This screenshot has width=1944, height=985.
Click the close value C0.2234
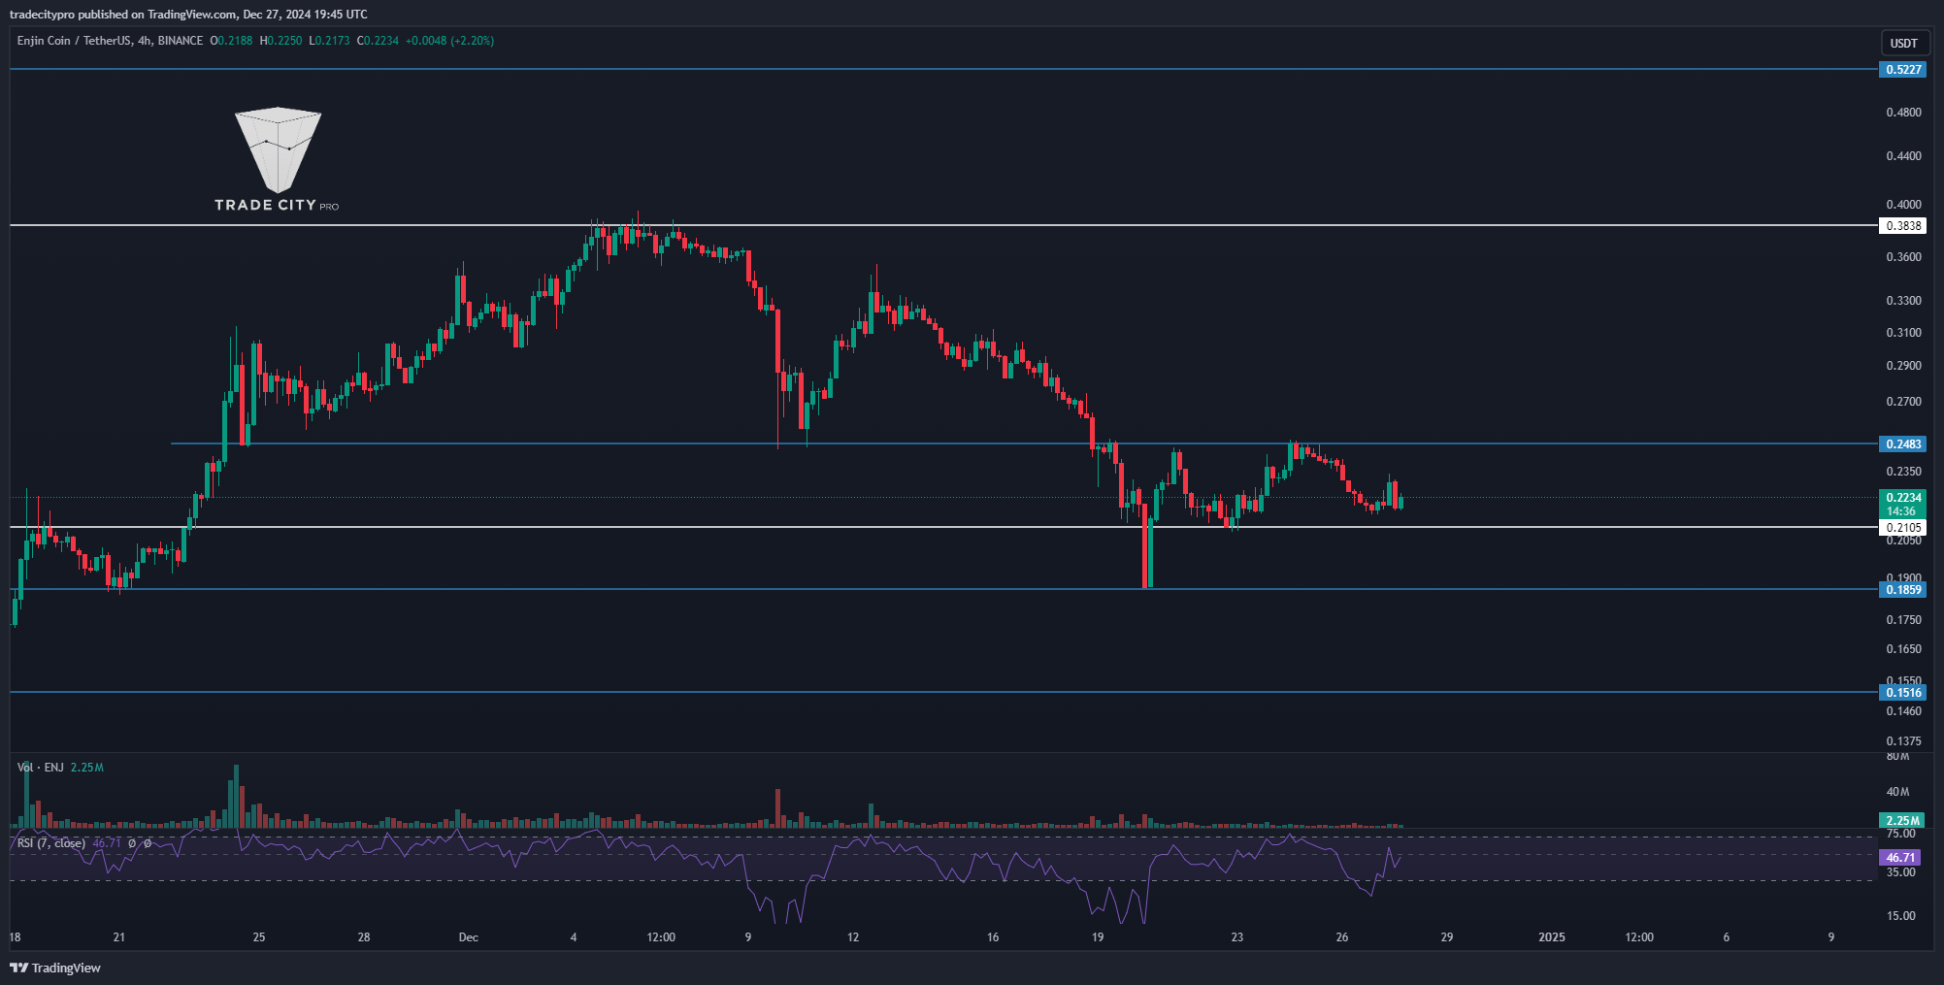click(x=379, y=41)
